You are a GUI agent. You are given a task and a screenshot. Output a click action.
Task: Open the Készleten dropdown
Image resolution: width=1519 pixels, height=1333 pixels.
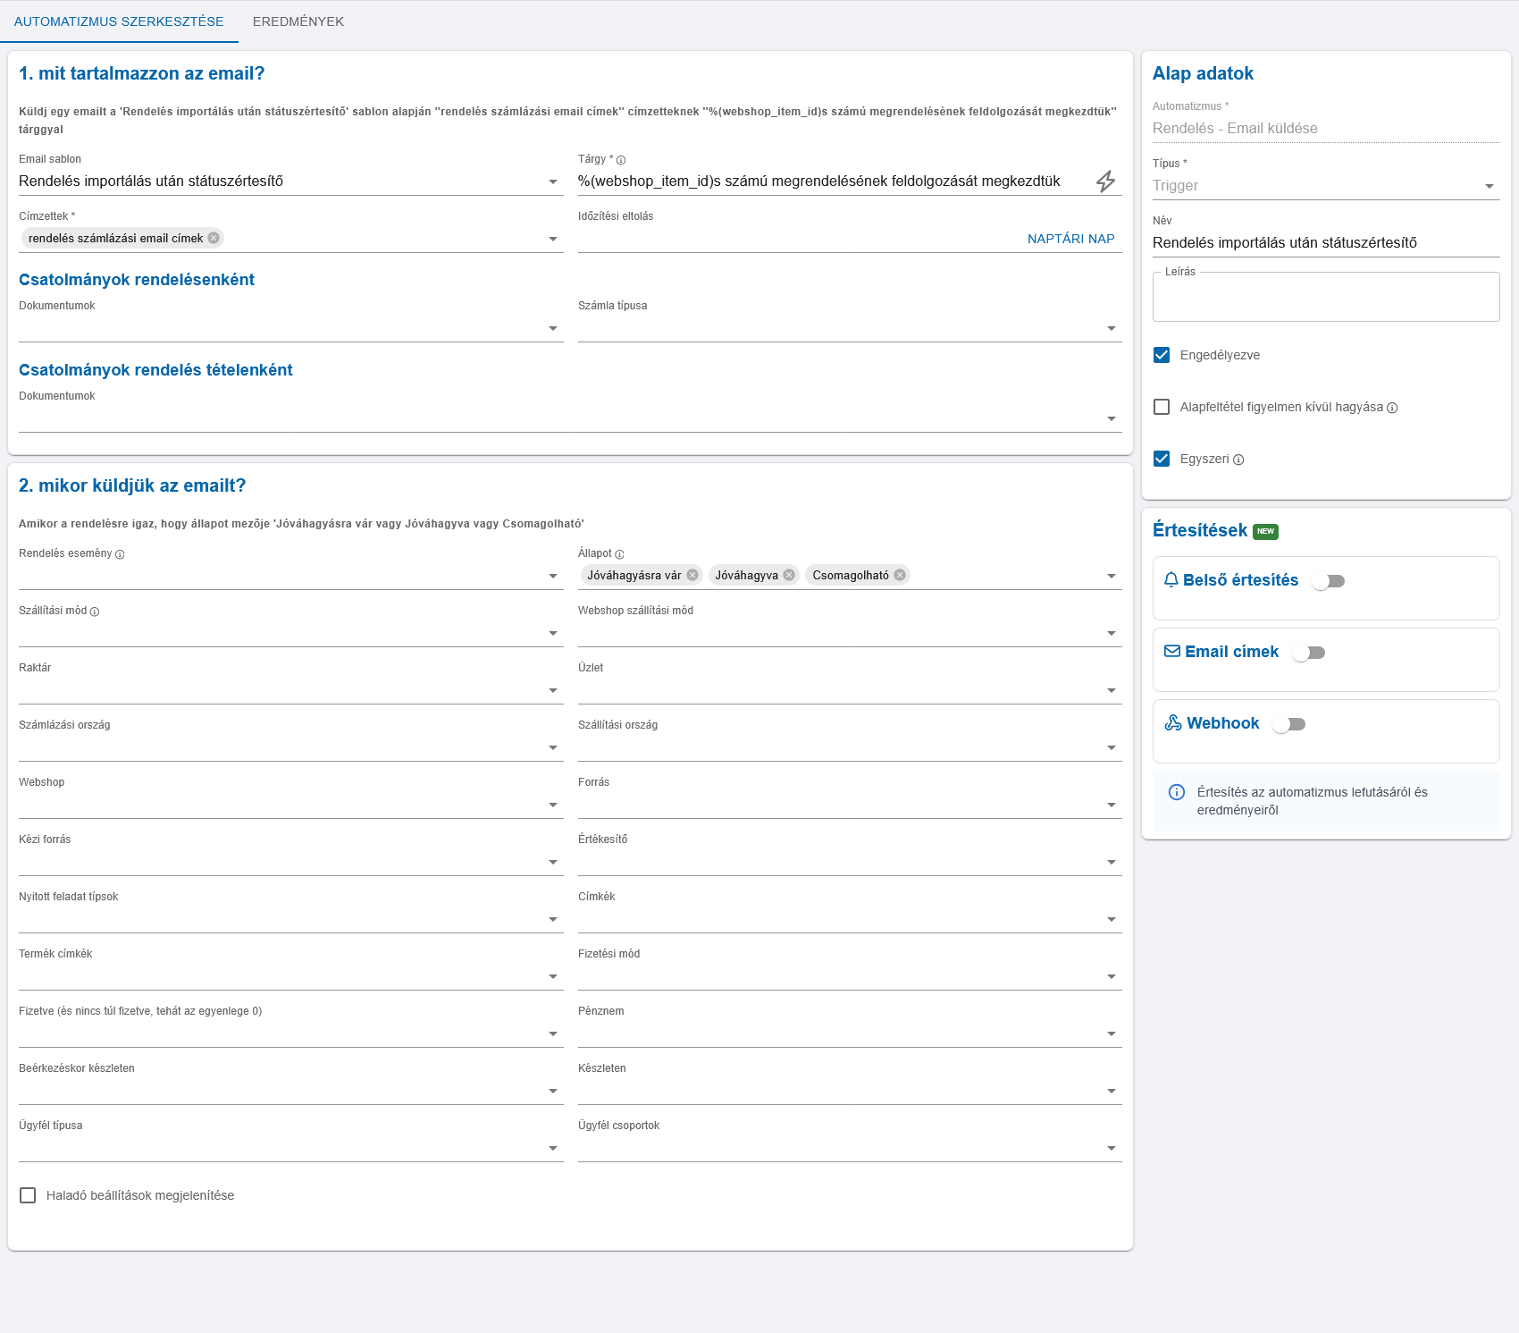850,1091
